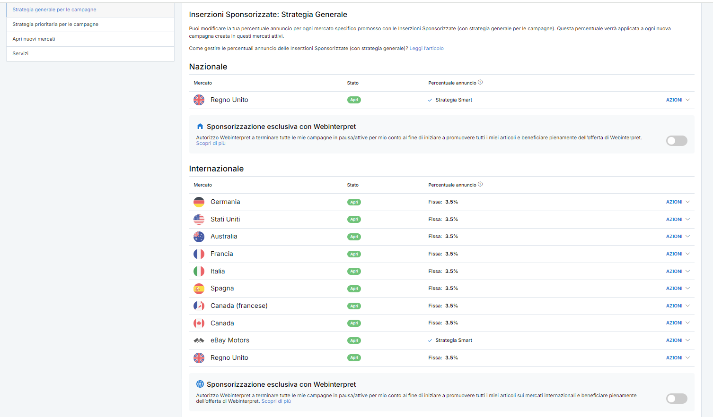Click the Strategia Smart checkmark for Regno Unito

point(430,100)
